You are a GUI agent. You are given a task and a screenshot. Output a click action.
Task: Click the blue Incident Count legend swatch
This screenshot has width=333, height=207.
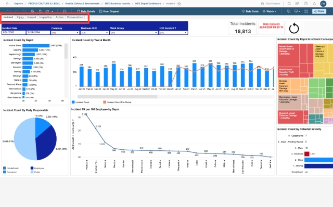coord(73,102)
